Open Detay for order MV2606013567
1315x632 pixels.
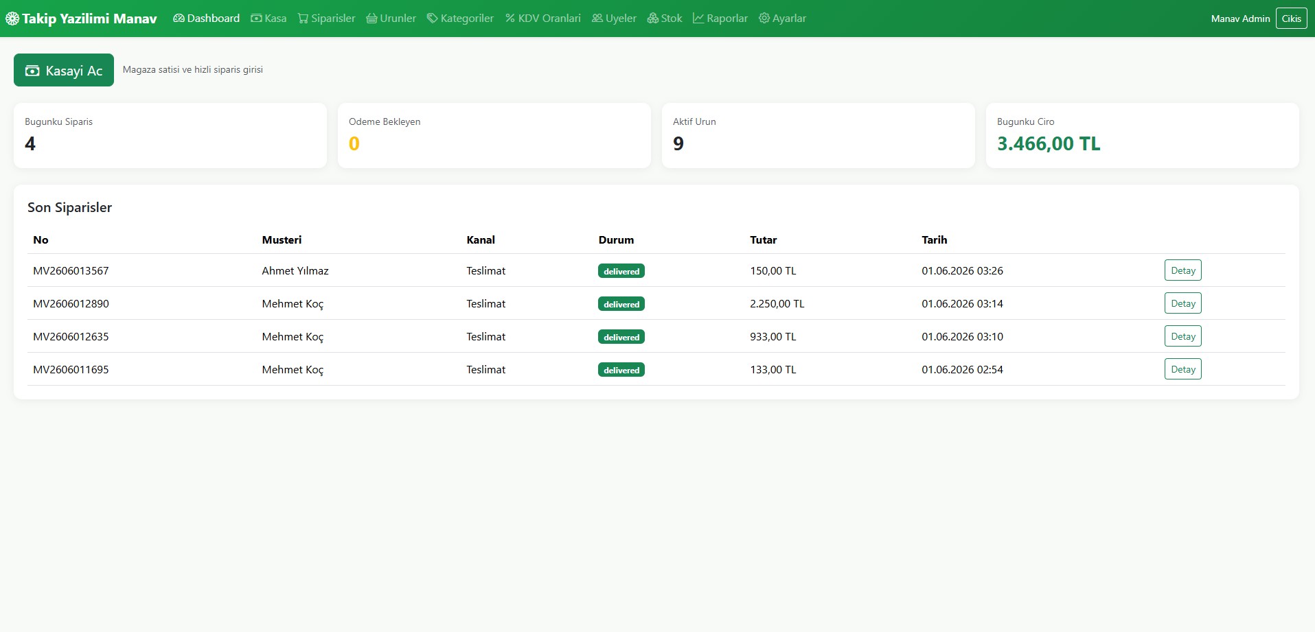1182,270
